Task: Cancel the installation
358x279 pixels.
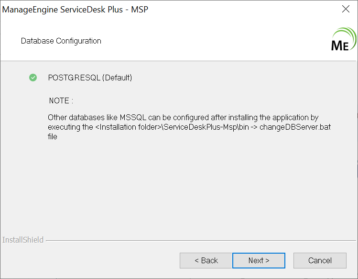Action: 320,260
